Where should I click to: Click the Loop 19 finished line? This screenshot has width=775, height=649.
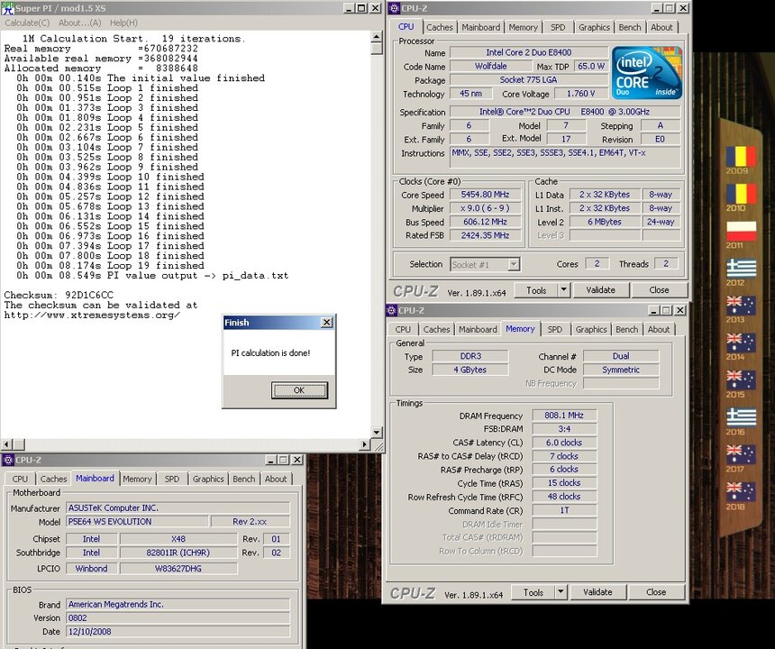coord(110,265)
